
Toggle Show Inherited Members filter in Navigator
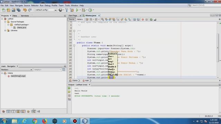(x=3, y=112)
